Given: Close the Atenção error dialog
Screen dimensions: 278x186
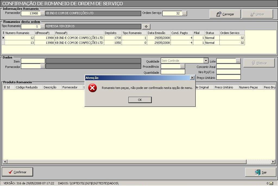Looking at the screenshot, I should pos(192,78).
